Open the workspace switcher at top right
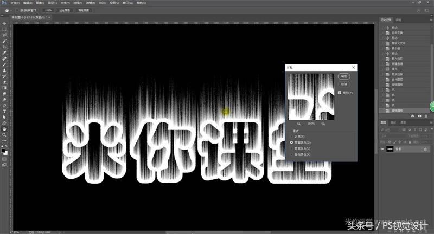This screenshot has width=434, height=234. pyautogui.click(x=426, y=10)
